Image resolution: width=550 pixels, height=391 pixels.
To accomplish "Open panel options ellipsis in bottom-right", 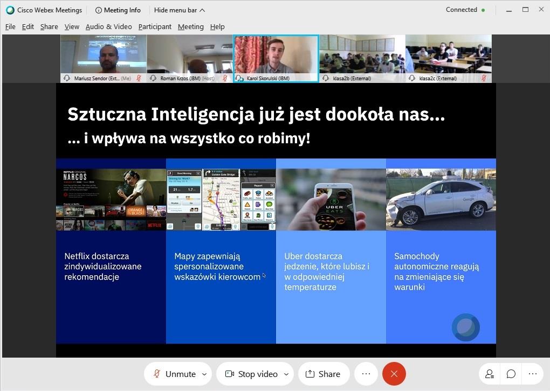I will click(532, 374).
